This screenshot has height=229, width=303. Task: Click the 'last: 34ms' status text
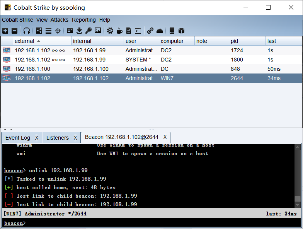(281, 214)
